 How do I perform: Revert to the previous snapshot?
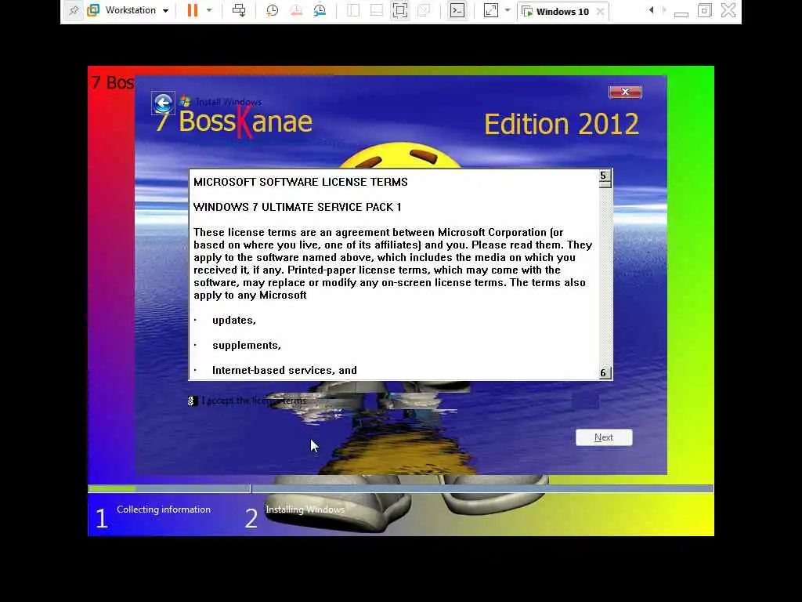tap(295, 10)
